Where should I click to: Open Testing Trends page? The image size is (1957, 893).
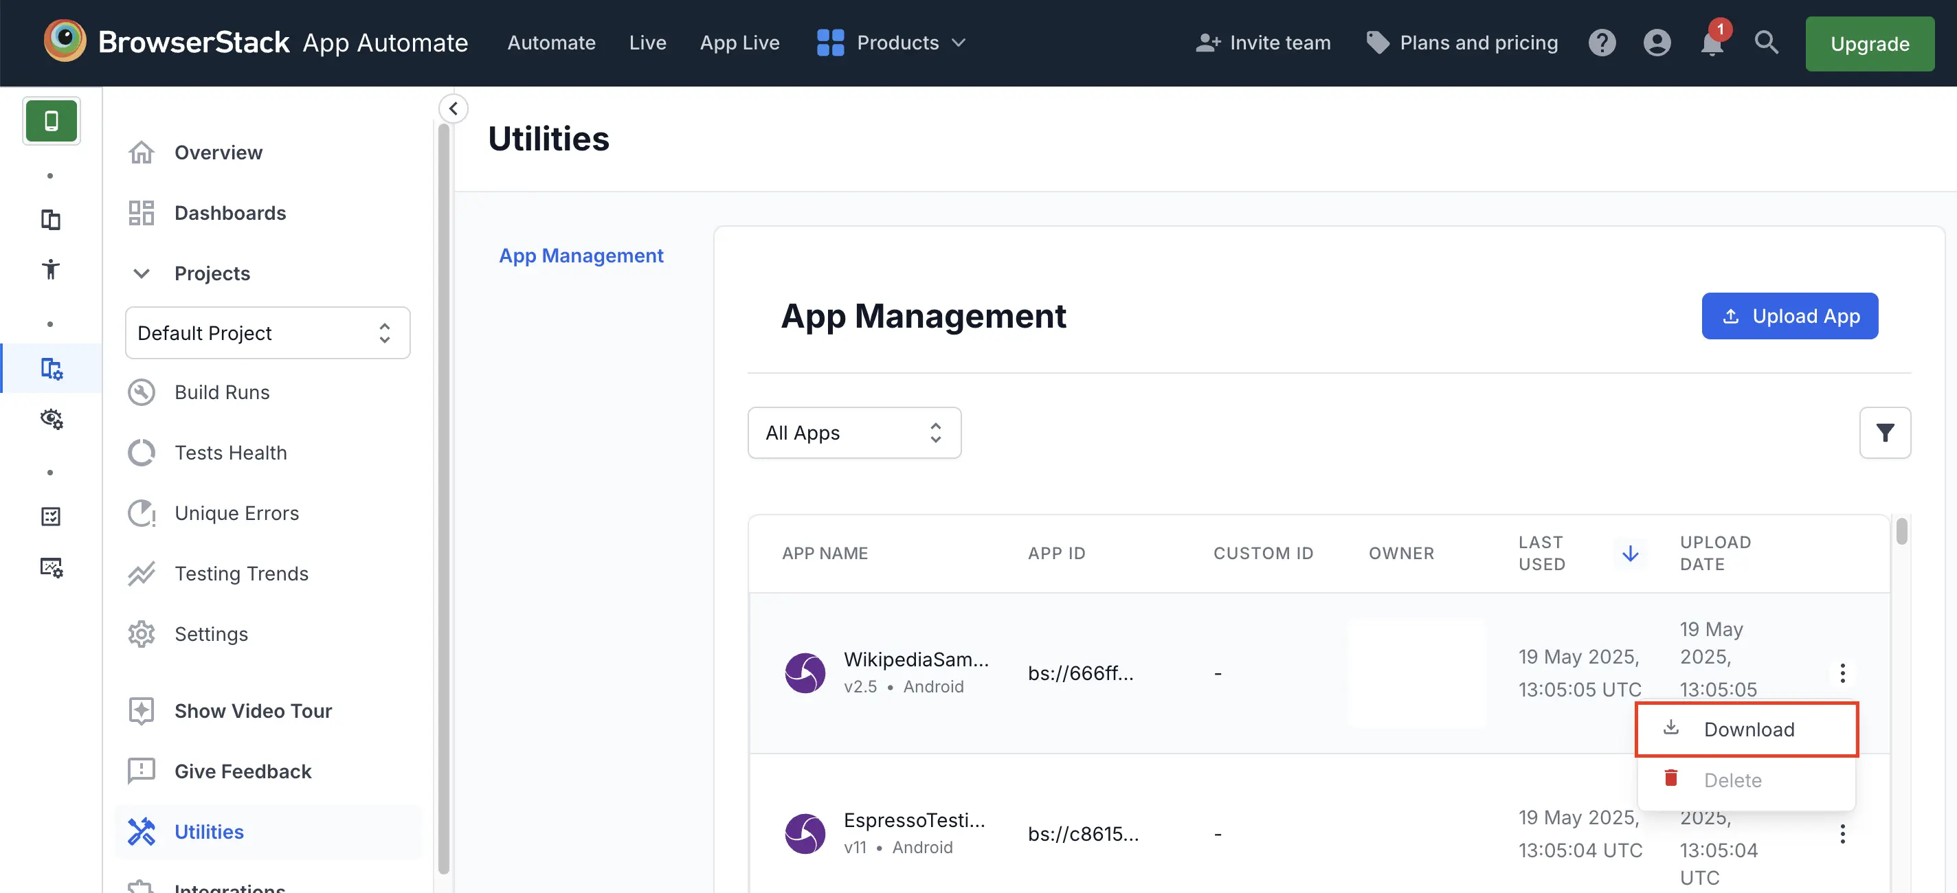[242, 574]
